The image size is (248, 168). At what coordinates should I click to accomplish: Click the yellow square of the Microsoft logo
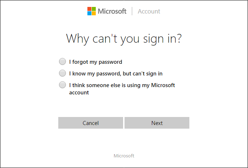(94, 13)
